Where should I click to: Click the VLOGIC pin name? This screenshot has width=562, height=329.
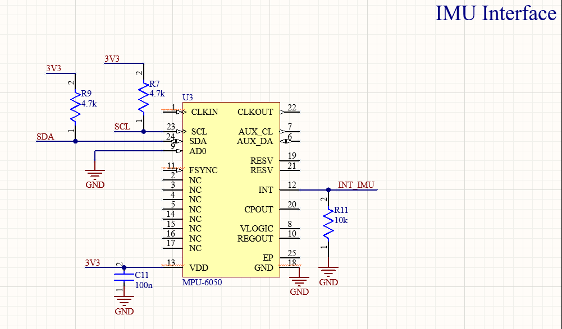pos(257,229)
